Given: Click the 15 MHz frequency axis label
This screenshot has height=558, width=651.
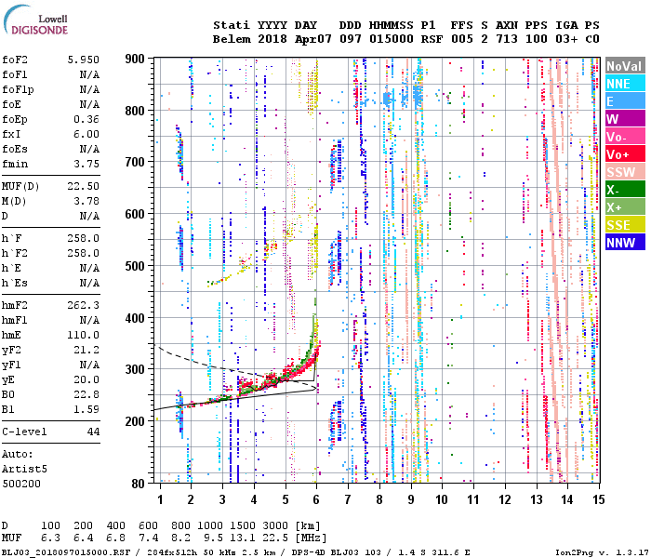Looking at the screenshot, I should click(598, 499).
